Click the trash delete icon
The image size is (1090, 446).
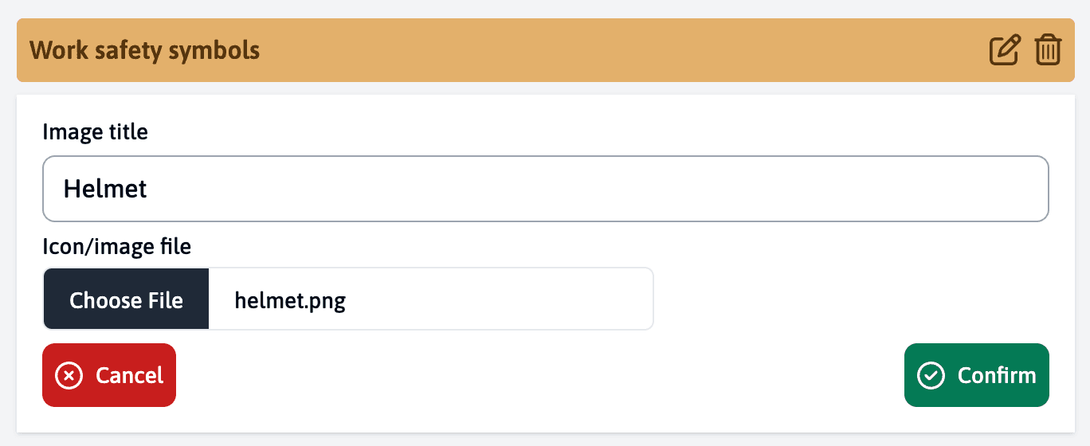pyautogui.click(x=1048, y=50)
